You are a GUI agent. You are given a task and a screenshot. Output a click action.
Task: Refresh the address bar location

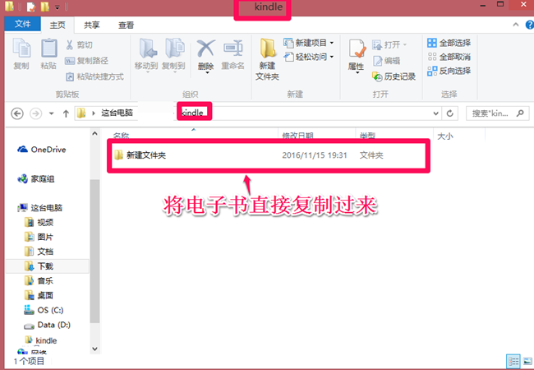[450, 113]
